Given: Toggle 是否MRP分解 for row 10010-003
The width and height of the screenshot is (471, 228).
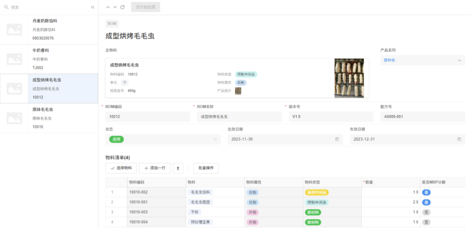Looking at the screenshot, I should [x=426, y=212].
